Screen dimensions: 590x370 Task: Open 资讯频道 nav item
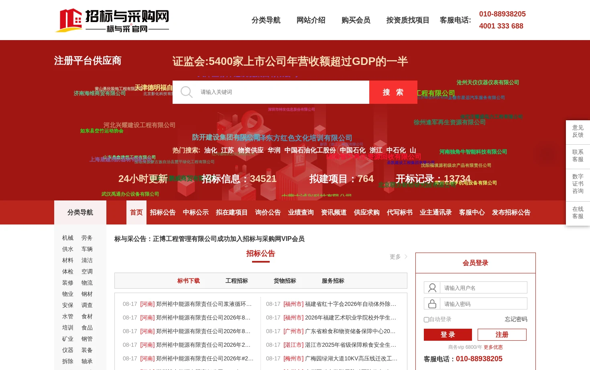click(x=334, y=212)
